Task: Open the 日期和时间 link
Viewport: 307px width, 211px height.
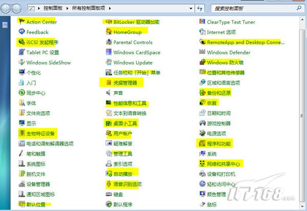Action: tap(218, 113)
